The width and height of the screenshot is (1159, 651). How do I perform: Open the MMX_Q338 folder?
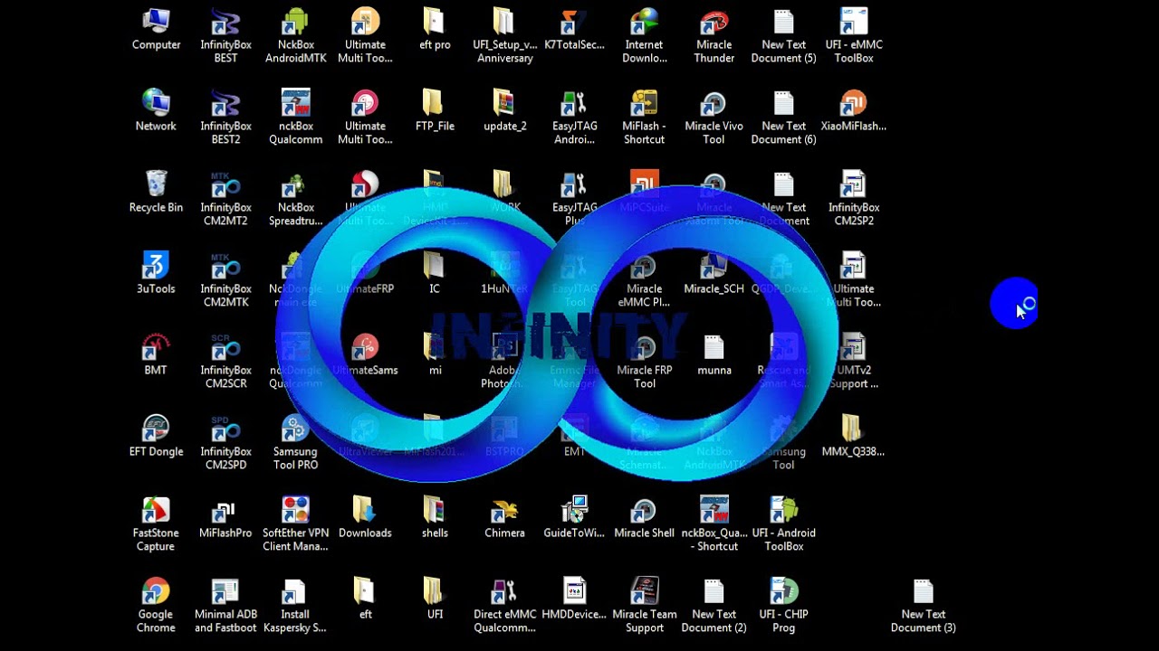pyautogui.click(x=853, y=438)
